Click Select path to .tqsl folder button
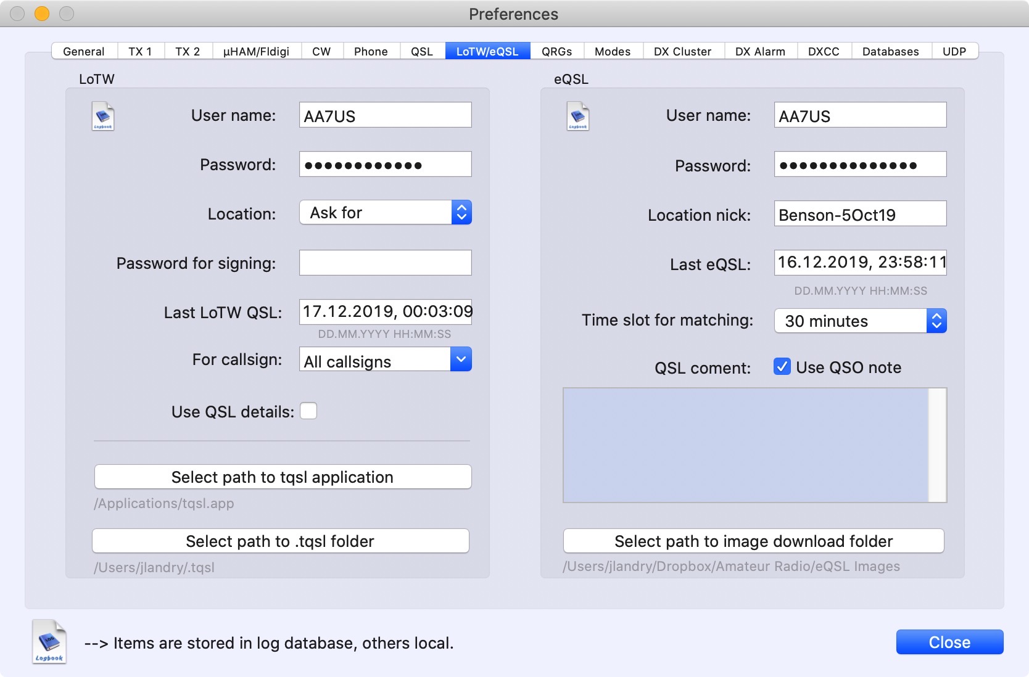Screen dimensions: 1029x677 click(280, 541)
